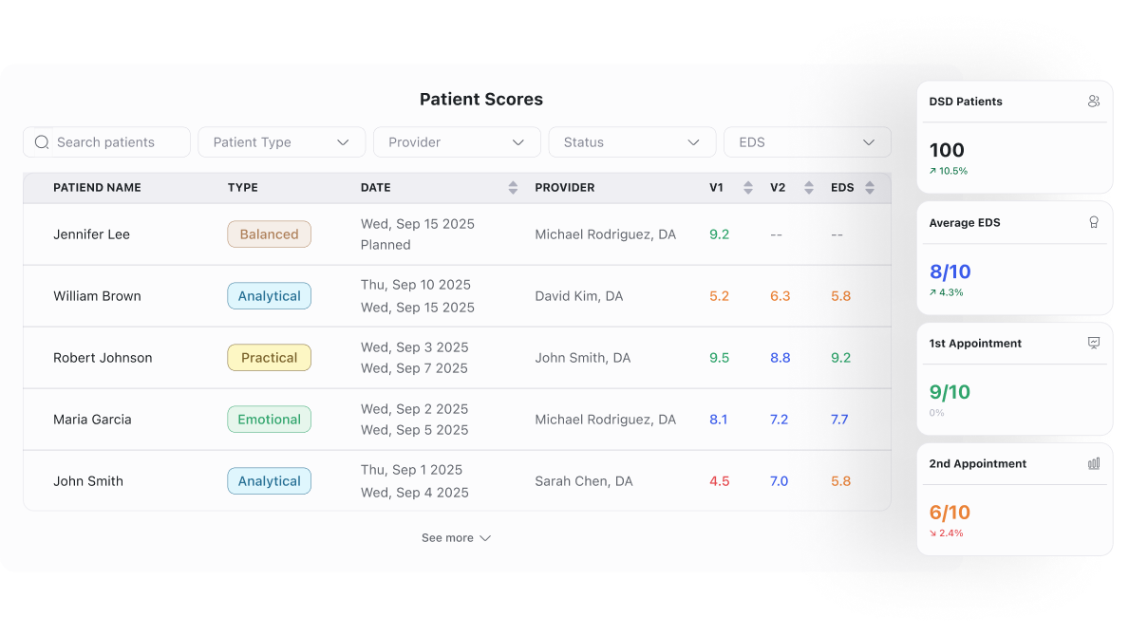This screenshot has height=636, width=1129.
Task: Click the lamp icon on Average EDS card
Action: pyautogui.click(x=1094, y=221)
